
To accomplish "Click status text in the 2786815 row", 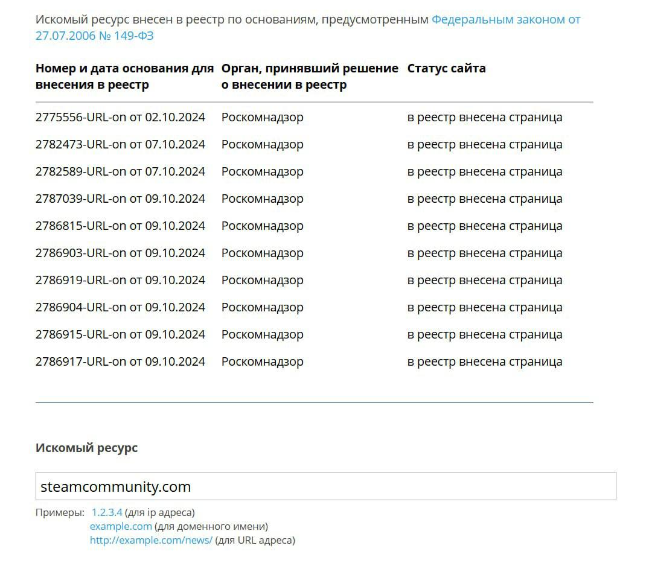I will click(485, 226).
